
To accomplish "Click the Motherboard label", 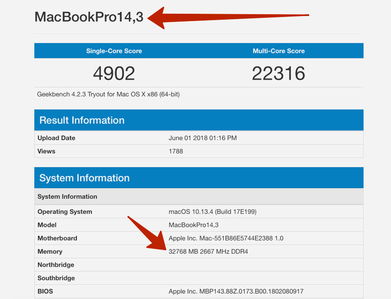I will point(57,238).
